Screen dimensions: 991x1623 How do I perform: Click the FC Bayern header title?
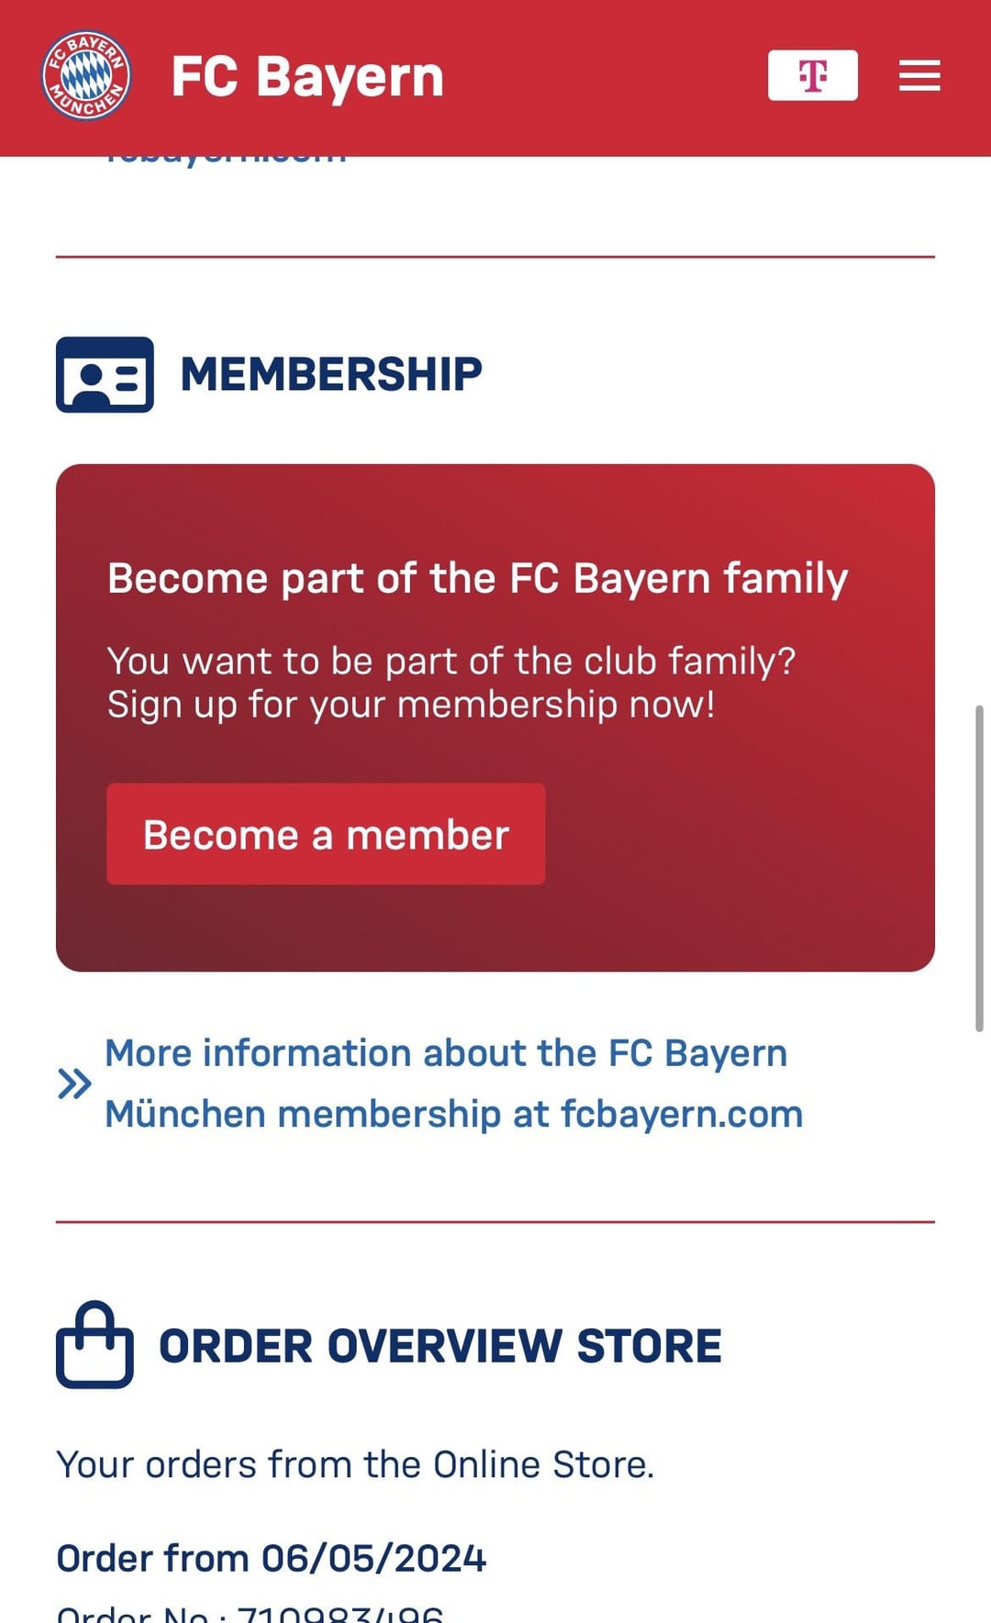click(x=307, y=77)
